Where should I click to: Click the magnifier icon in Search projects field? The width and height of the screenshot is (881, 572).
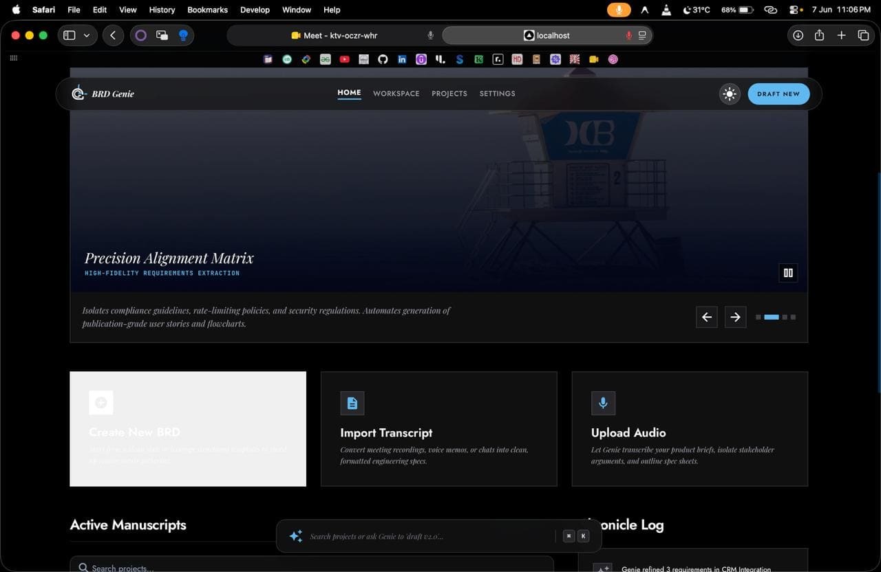pos(83,568)
